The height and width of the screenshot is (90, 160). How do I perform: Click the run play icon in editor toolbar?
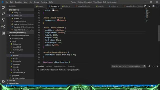149,6
